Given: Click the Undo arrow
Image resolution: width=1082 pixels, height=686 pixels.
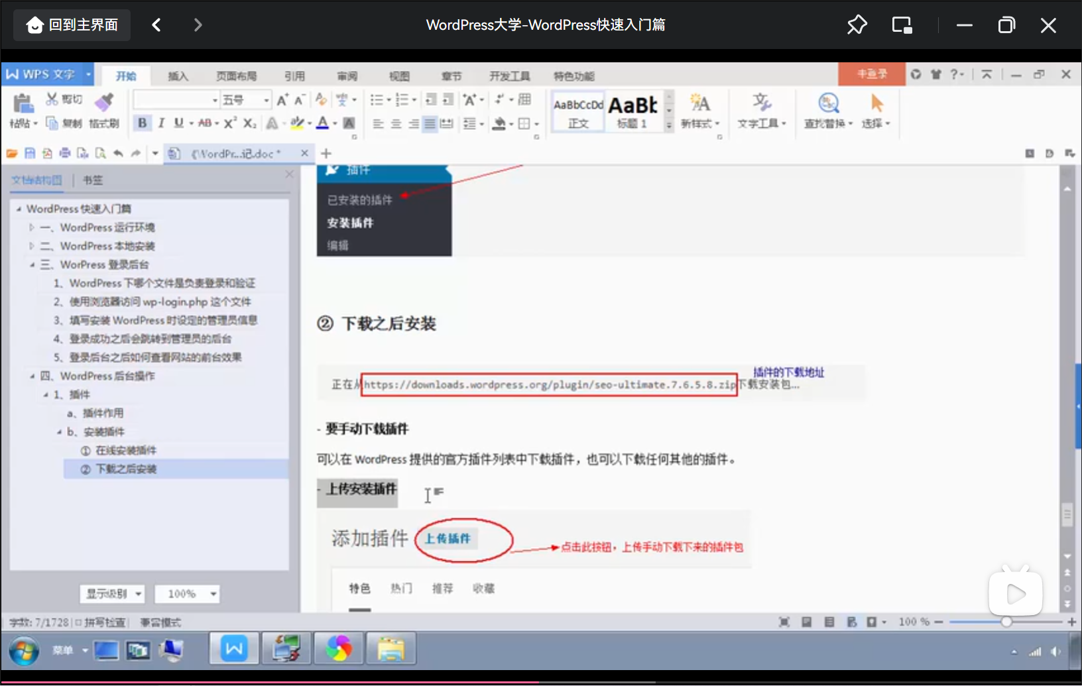Looking at the screenshot, I should 118,154.
